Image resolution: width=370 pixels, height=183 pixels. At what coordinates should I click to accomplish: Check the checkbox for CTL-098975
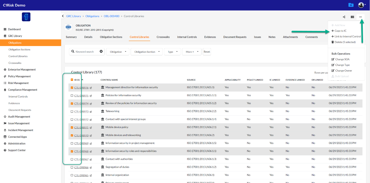click(x=72, y=96)
